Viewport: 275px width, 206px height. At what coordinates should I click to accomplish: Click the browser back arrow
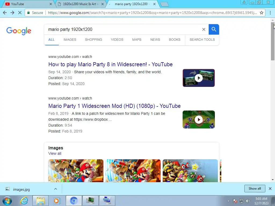pos(5,13)
